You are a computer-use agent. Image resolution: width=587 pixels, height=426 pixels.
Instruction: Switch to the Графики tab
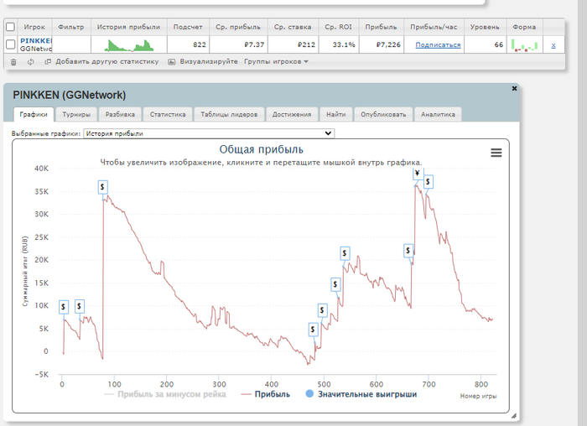pyautogui.click(x=34, y=115)
